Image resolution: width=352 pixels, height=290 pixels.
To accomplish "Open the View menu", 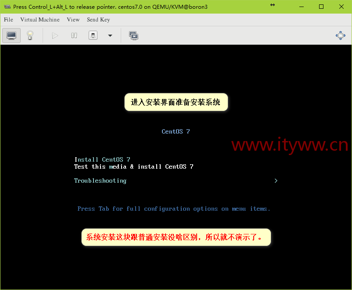I will (73, 20).
